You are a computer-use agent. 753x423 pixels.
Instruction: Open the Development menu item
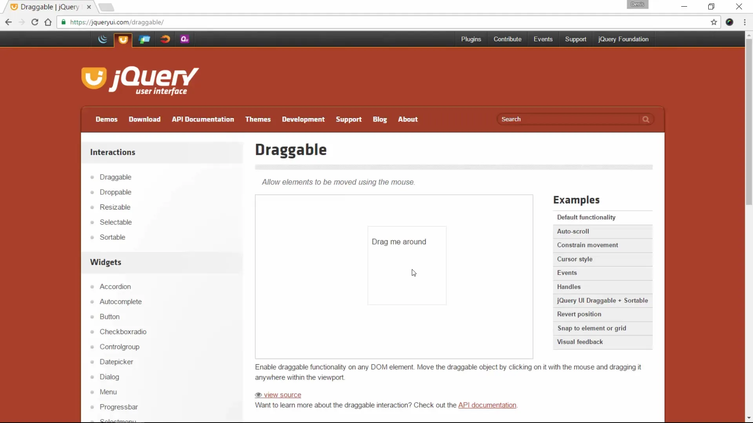[303, 119]
